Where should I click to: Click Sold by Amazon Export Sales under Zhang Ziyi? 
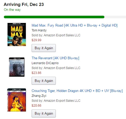(x=56, y=101)
